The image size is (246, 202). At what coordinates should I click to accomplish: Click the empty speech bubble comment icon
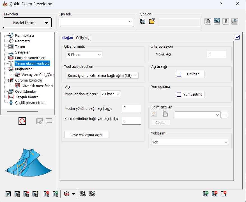coord(49,121)
